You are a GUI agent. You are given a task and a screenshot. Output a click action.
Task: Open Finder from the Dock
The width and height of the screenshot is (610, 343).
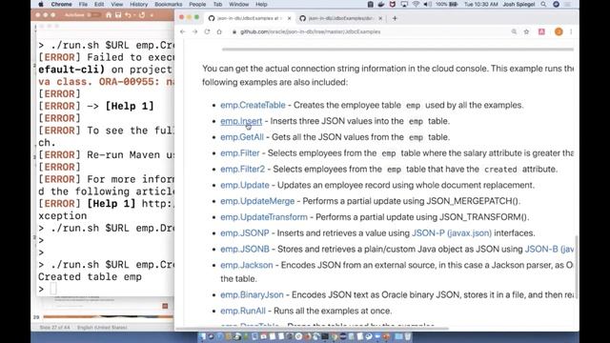(202, 336)
